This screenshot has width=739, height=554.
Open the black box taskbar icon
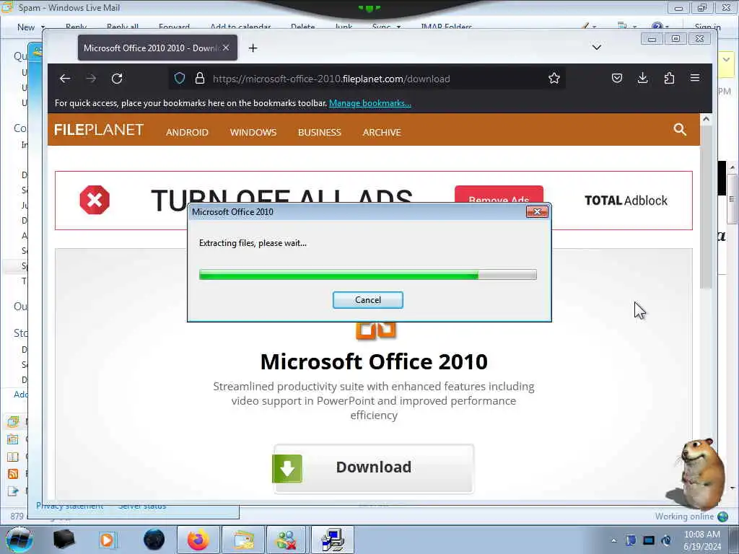pyautogui.click(x=64, y=540)
